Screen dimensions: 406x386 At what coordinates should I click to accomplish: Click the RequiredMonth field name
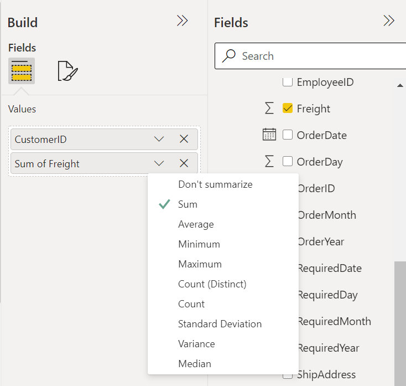pos(334,321)
